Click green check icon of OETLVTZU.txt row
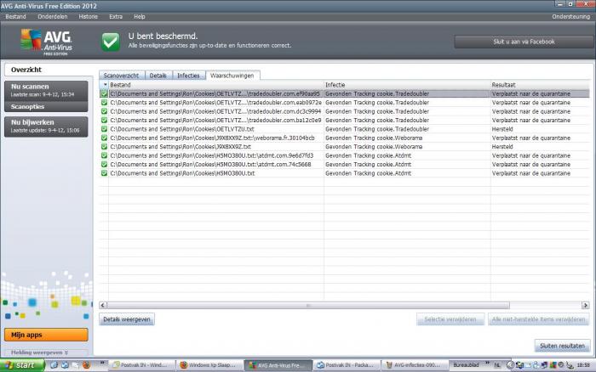Screen dimensions: 596x372 (104, 129)
